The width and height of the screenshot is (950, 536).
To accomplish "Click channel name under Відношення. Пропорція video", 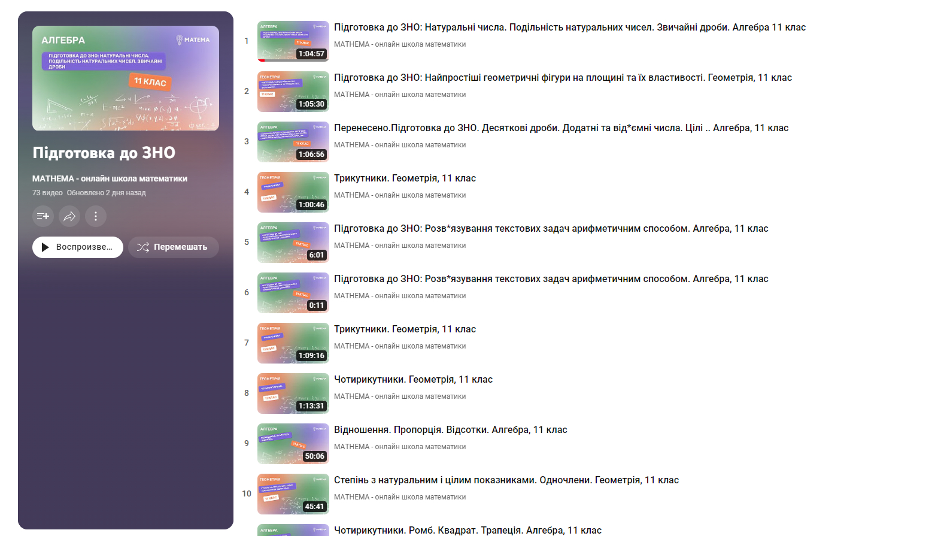I will 400,447.
